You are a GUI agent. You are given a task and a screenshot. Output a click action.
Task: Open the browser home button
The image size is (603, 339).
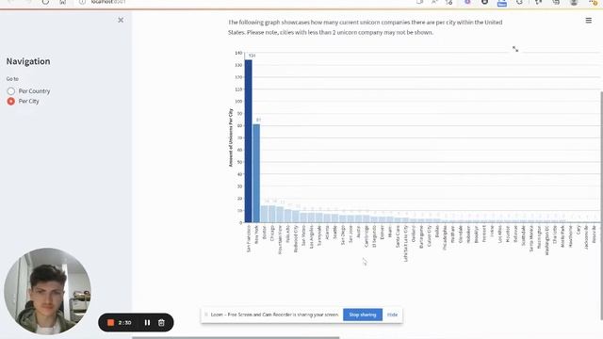point(63,2)
